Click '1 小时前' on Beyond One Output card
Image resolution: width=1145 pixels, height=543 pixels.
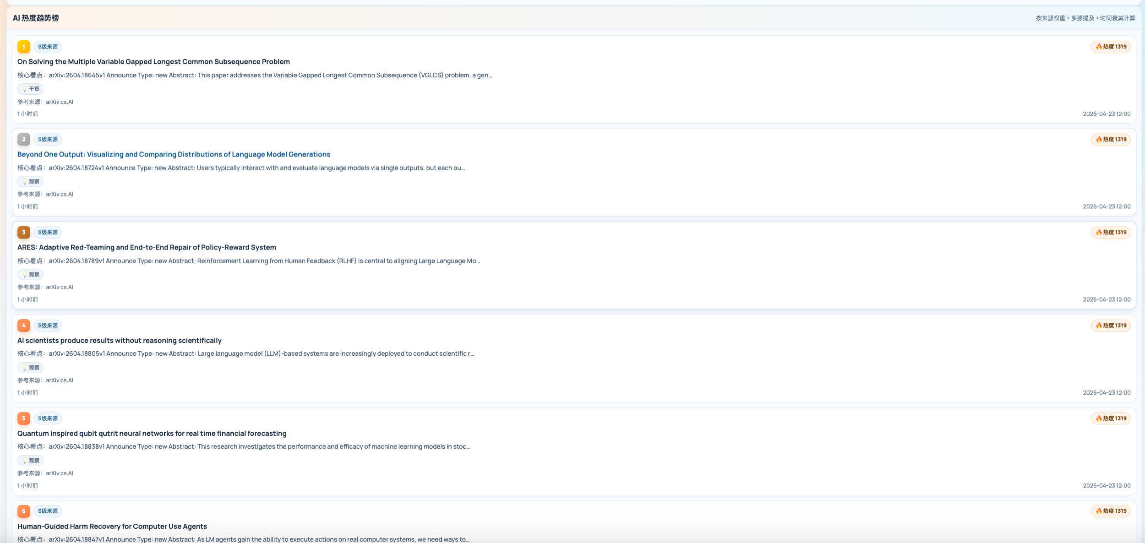point(28,206)
